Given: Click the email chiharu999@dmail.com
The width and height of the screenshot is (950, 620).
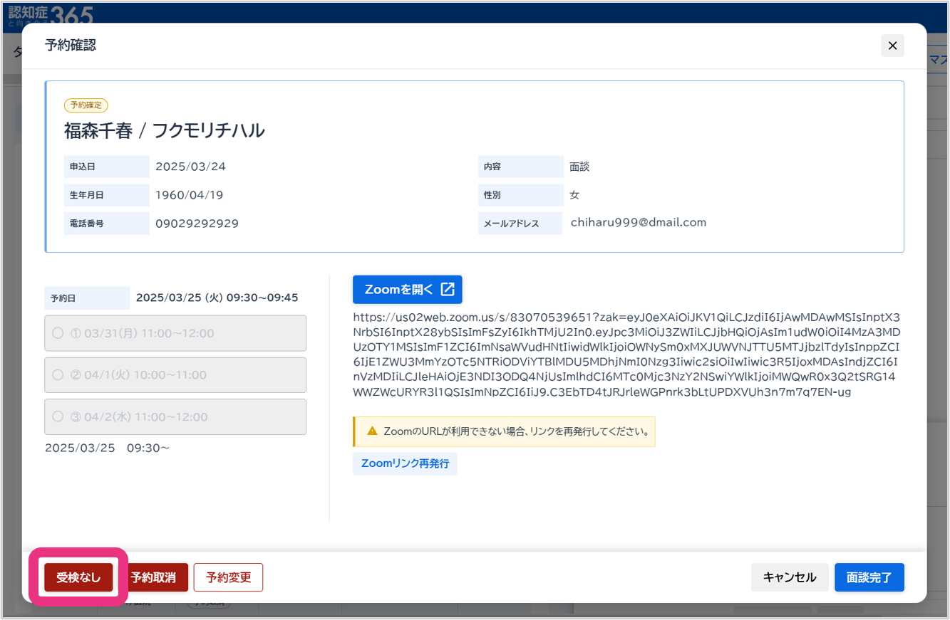Looking at the screenshot, I should [638, 222].
